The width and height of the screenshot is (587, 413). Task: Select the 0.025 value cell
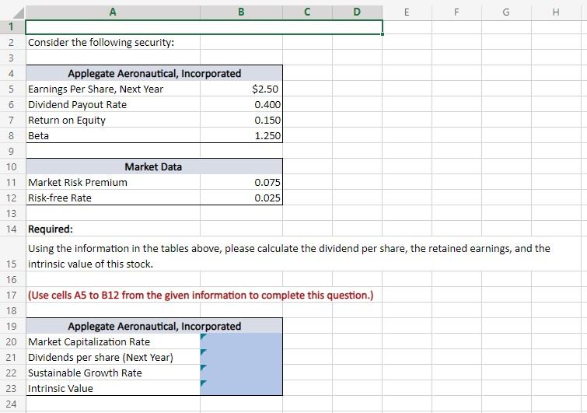(x=241, y=198)
